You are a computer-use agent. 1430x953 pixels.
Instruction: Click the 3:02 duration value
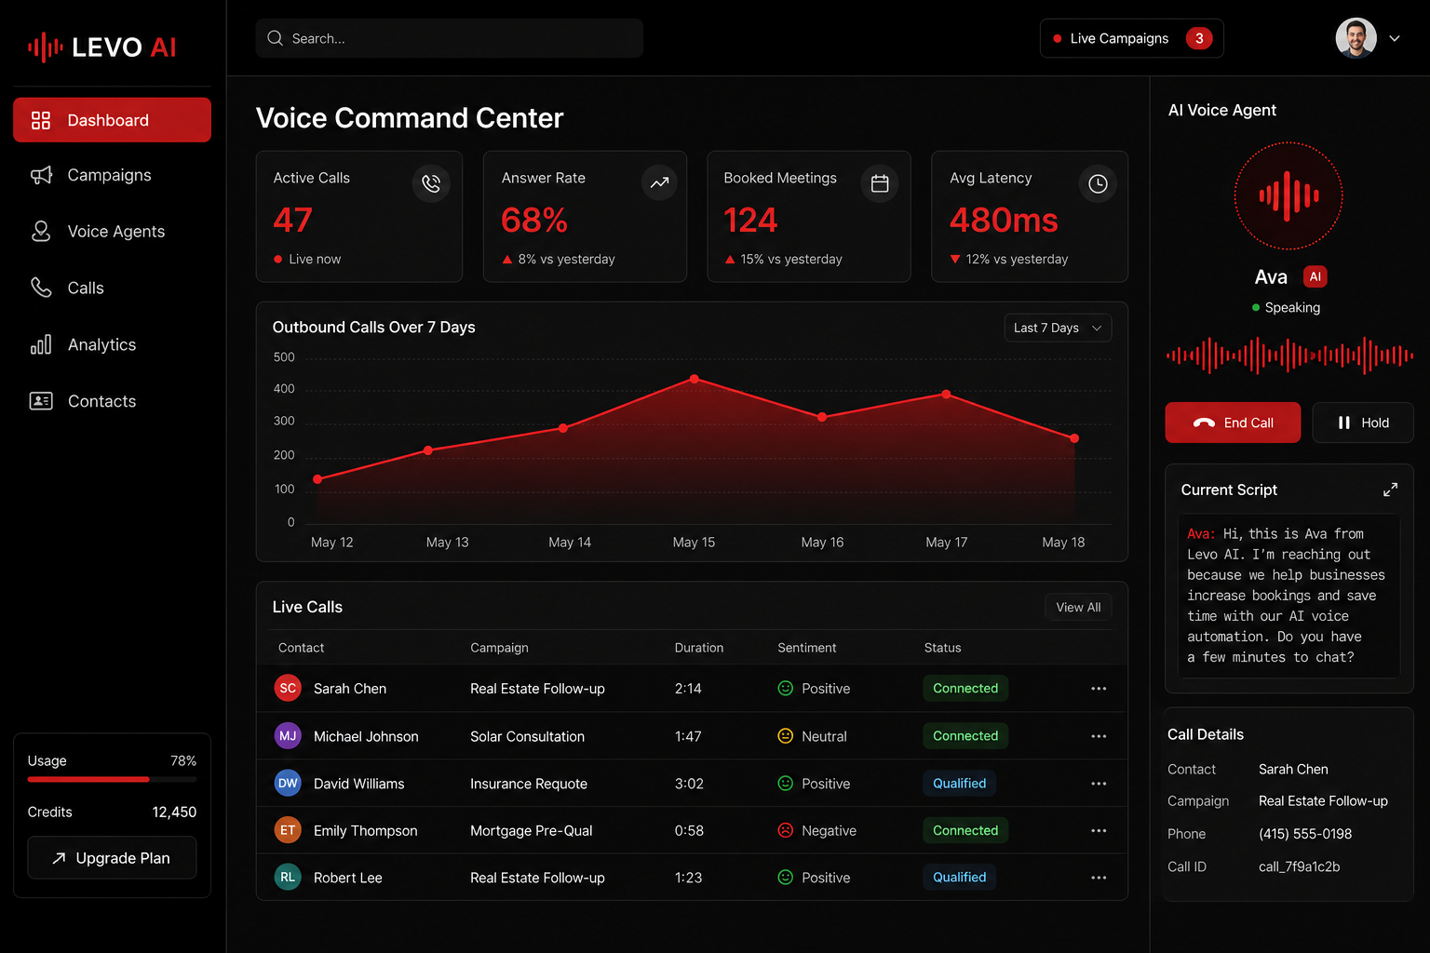tap(689, 784)
